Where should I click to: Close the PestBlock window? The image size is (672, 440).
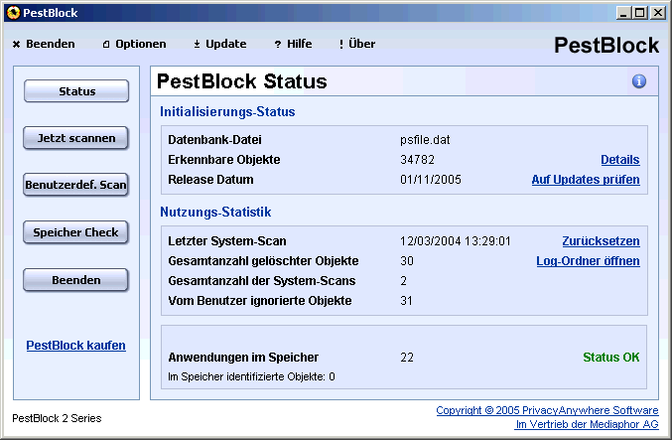click(x=657, y=13)
